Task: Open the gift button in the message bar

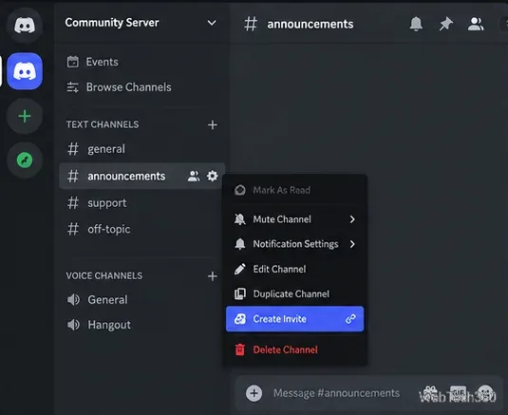Action: 431,392
